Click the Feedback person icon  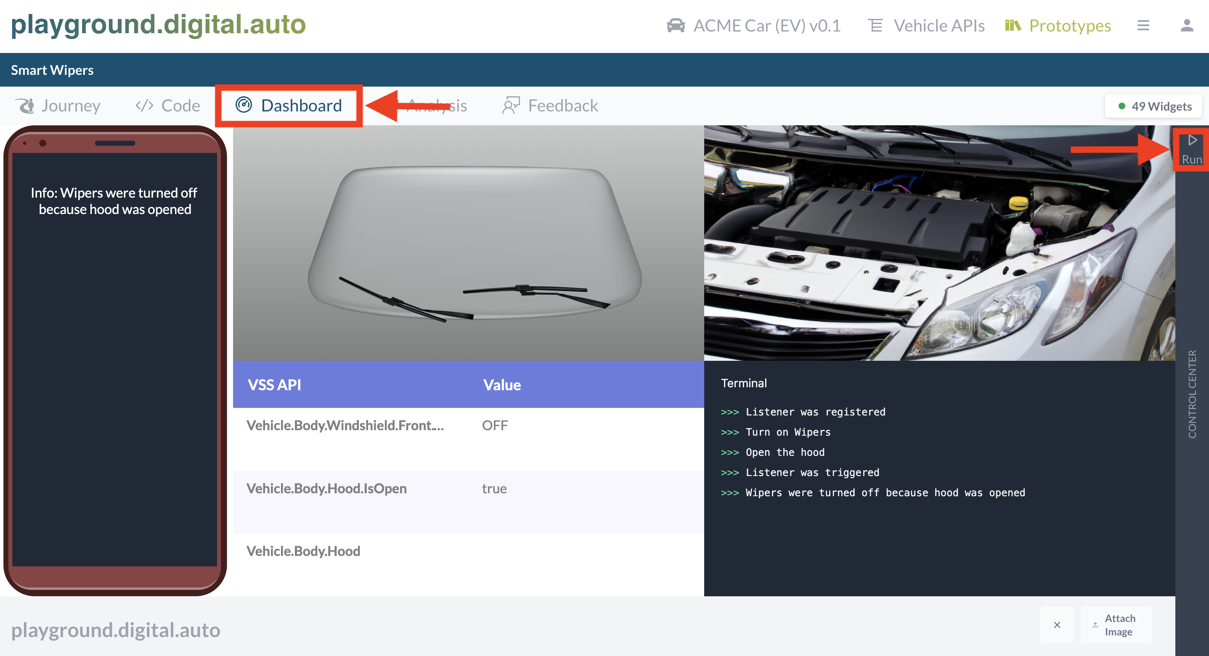click(511, 106)
